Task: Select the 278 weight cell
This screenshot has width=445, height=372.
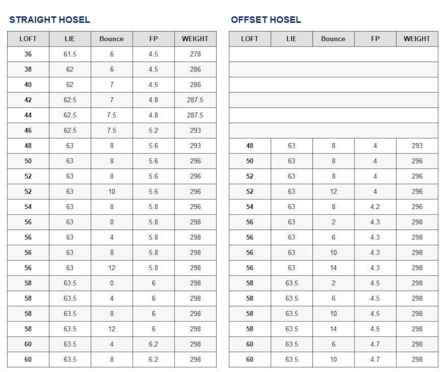Action: (195, 54)
